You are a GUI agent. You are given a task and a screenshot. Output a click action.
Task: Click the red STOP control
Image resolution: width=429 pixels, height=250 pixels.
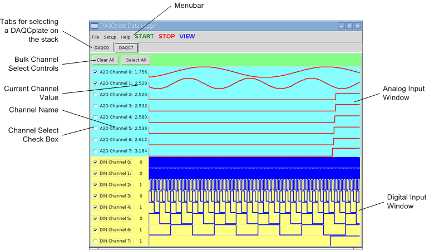coord(166,36)
